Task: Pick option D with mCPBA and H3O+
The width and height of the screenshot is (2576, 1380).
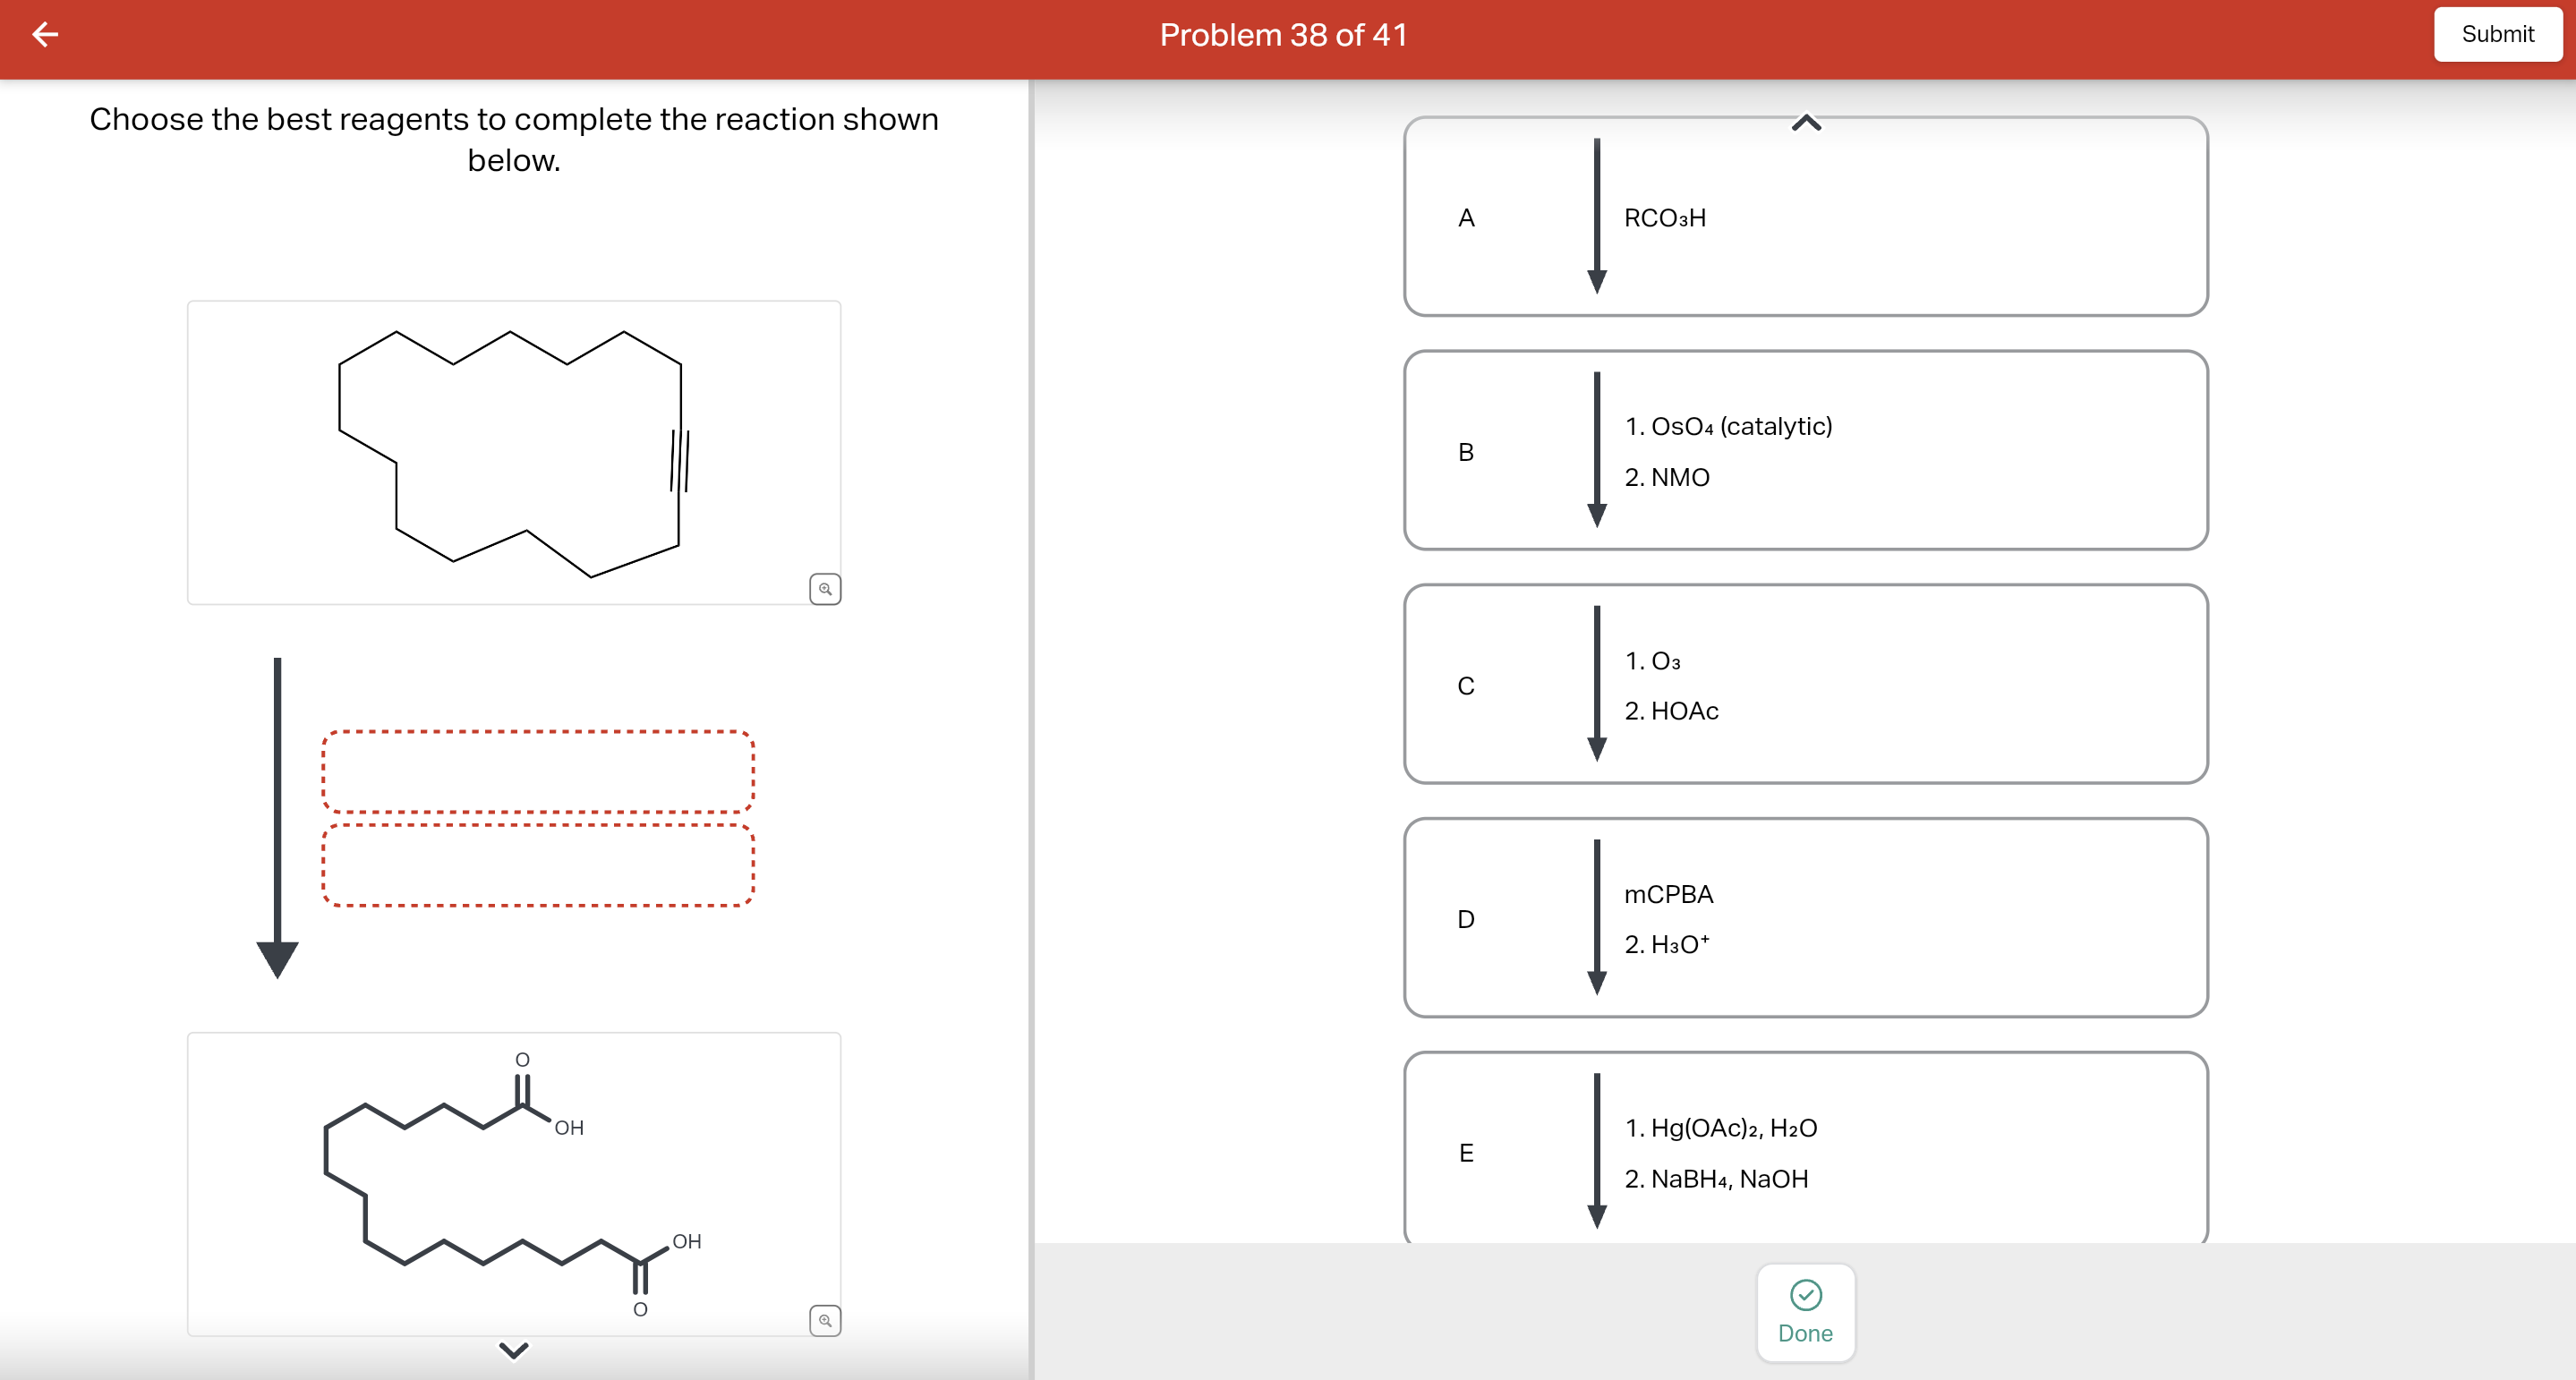Action: [1806, 919]
